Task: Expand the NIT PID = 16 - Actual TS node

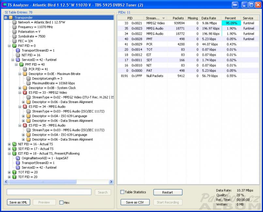Action: (9, 144)
